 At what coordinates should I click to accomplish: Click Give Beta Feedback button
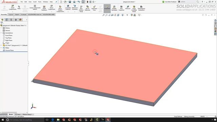pos(170,2)
